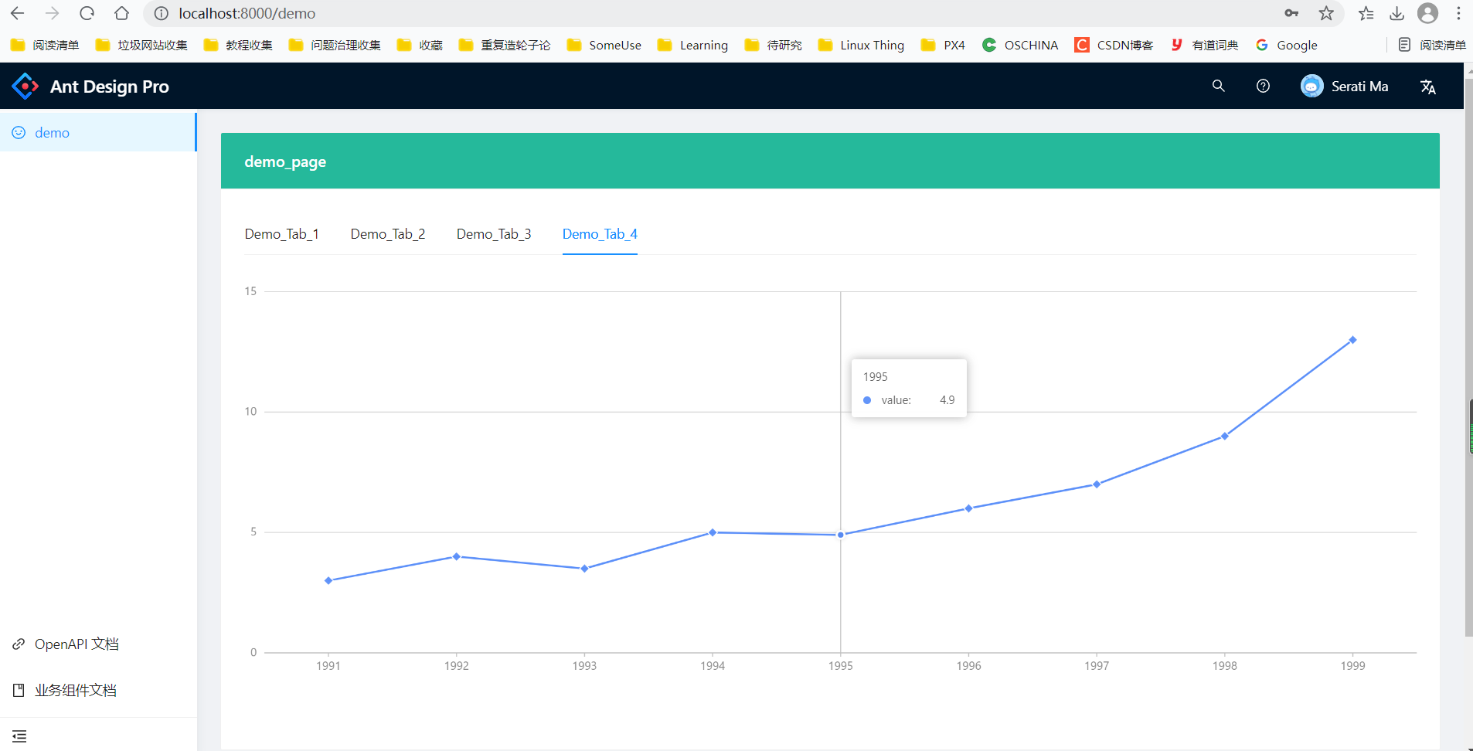Click the OpenAPI link chain icon
Screen dimensions: 1473x751
point(19,644)
